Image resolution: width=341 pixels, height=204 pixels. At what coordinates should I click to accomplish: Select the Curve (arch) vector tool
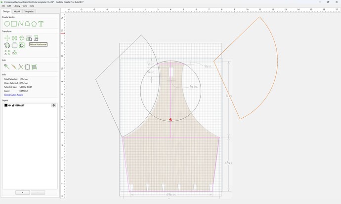click(x=27, y=24)
